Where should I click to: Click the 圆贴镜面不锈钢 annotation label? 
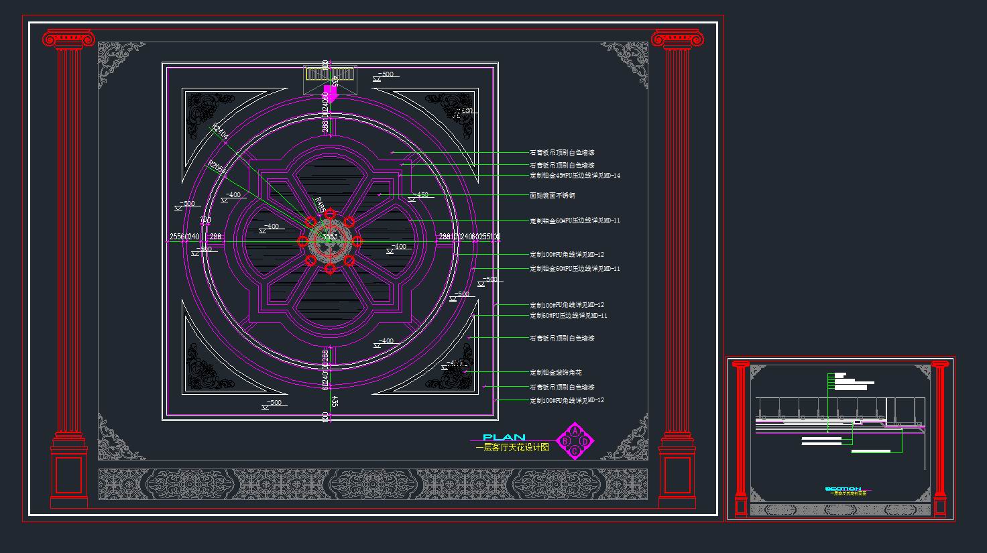(x=553, y=196)
